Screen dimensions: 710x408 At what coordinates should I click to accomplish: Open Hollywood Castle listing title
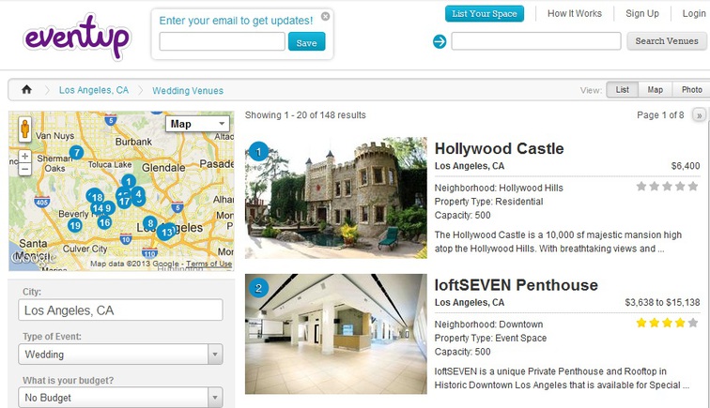499,148
